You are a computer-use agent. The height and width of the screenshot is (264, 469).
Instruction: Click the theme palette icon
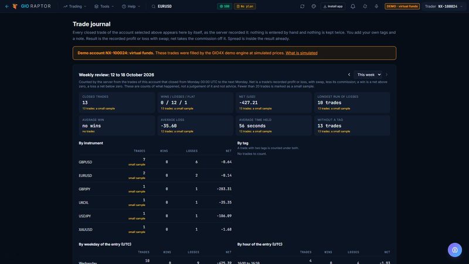pyautogui.click(x=314, y=6)
